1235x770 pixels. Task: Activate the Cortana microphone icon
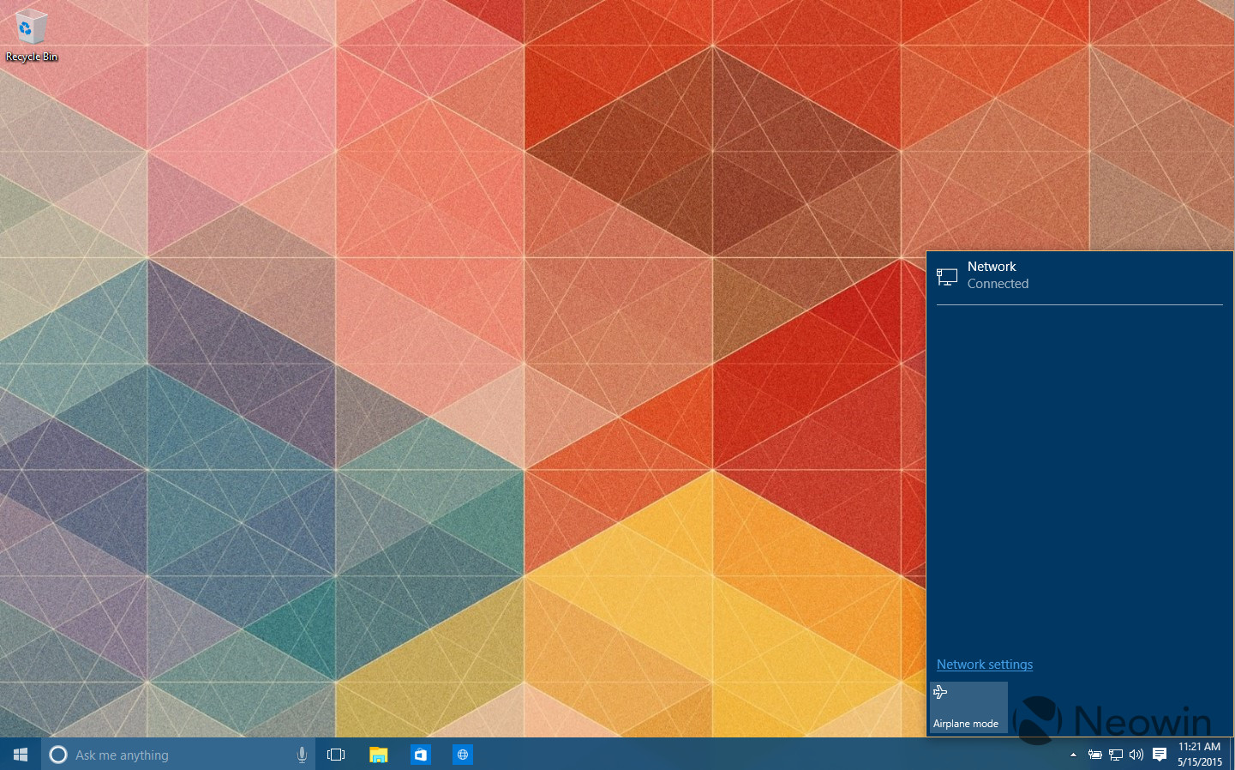tap(302, 755)
